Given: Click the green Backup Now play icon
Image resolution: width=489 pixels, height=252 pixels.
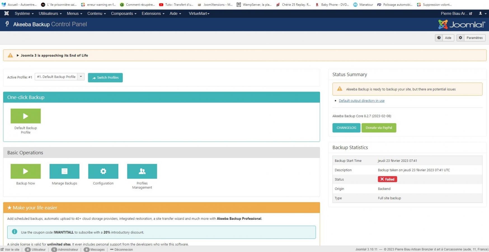Looking at the screenshot, I should (25, 171).
